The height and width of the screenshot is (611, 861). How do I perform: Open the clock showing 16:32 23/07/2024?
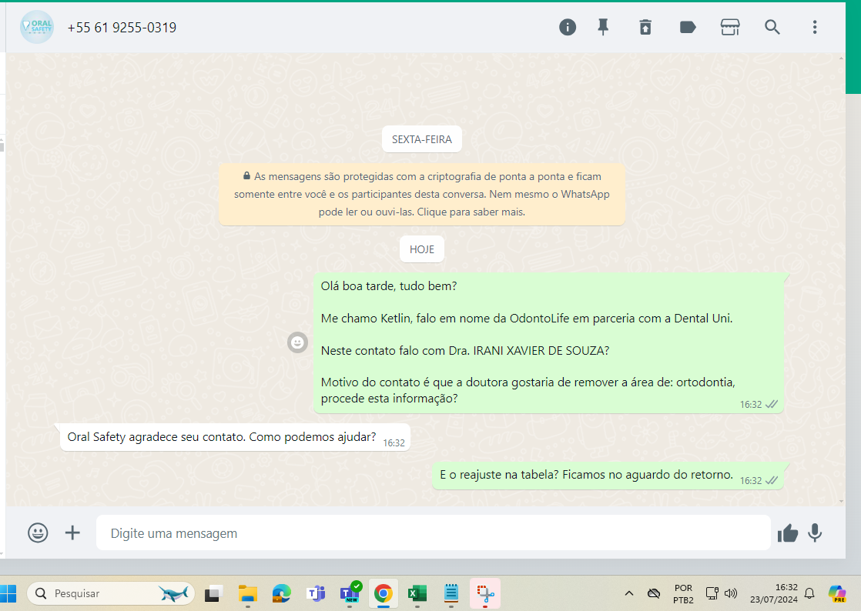774,593
